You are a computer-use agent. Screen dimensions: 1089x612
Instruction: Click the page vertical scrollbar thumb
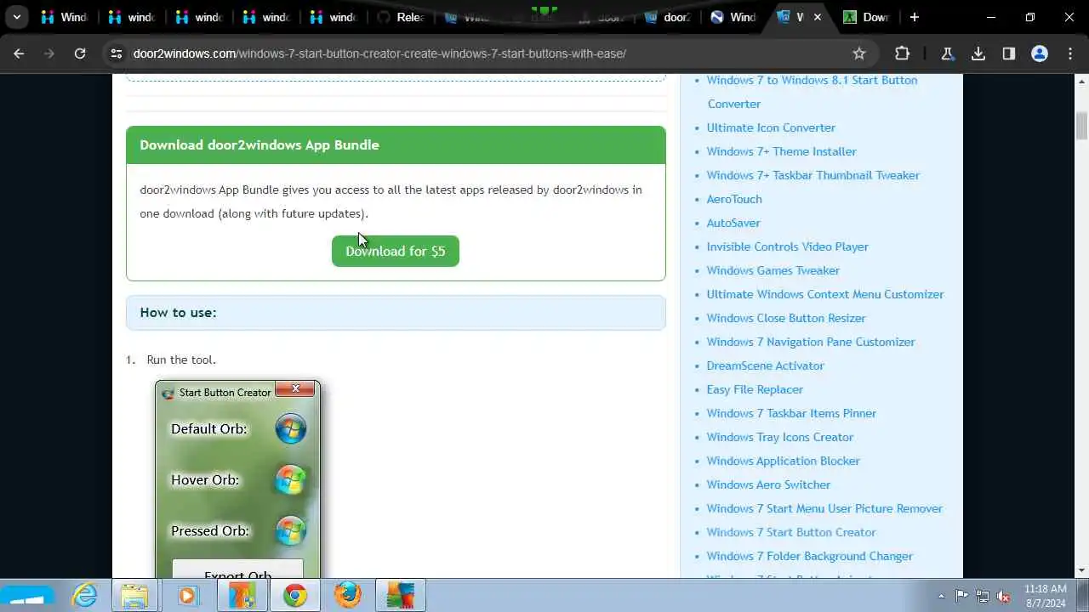click(x=1082, y=124)
